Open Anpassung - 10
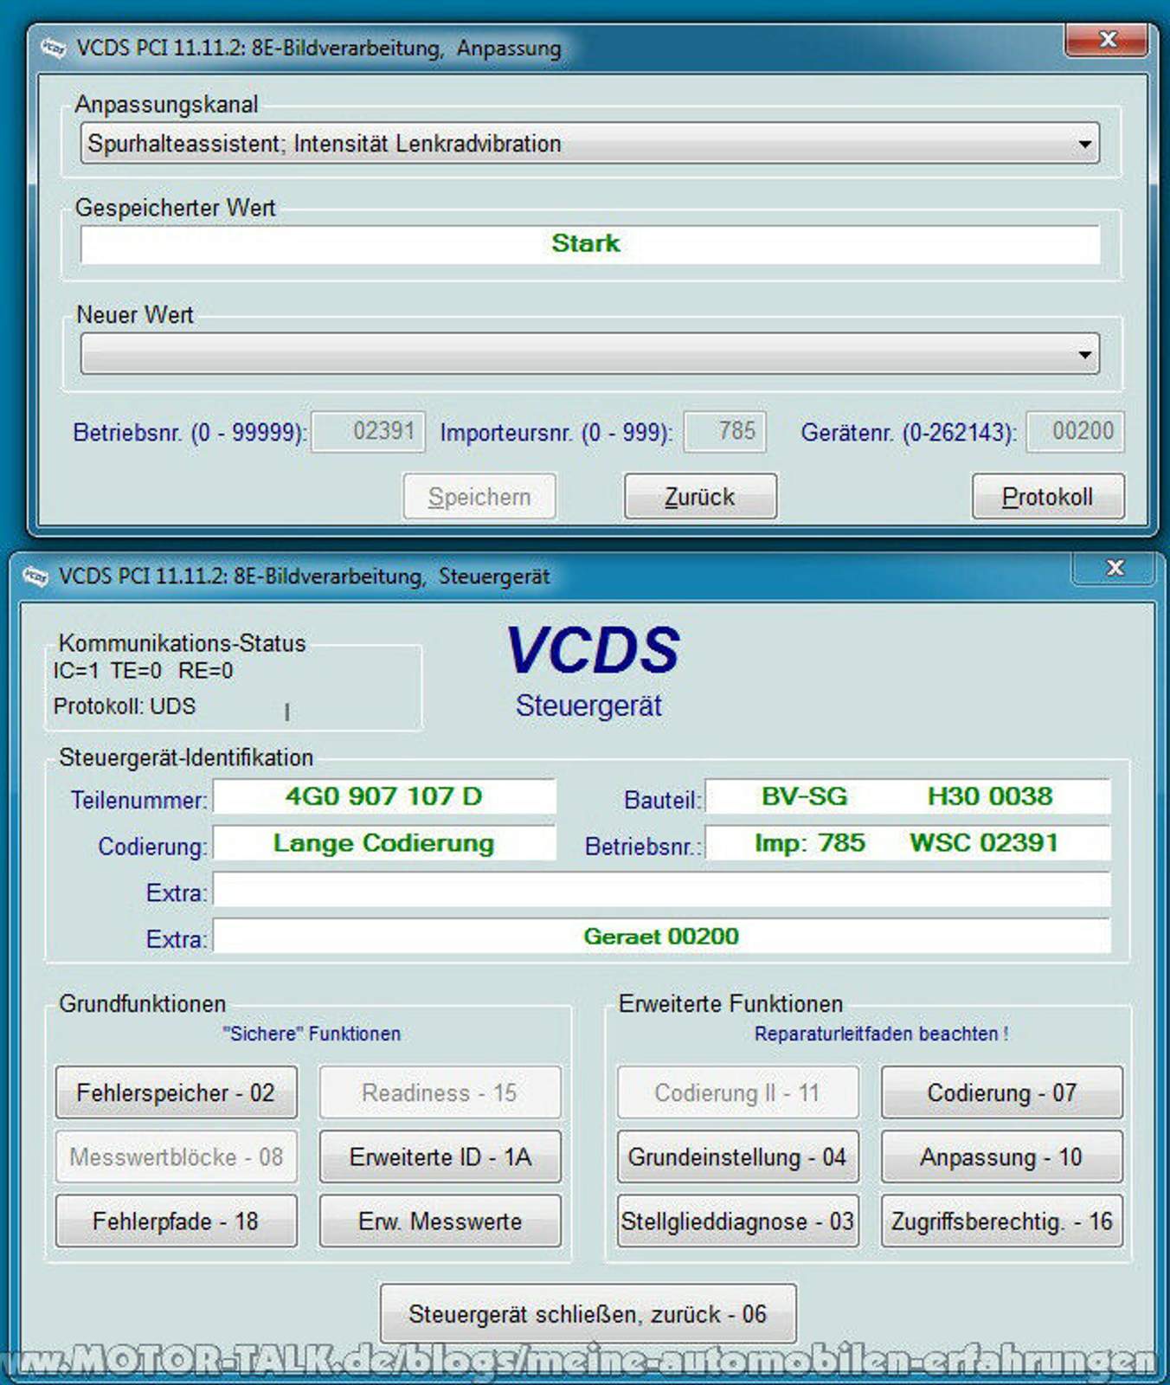The width and height of the screenshot is (1170, 1385). pos(1002,1157)
